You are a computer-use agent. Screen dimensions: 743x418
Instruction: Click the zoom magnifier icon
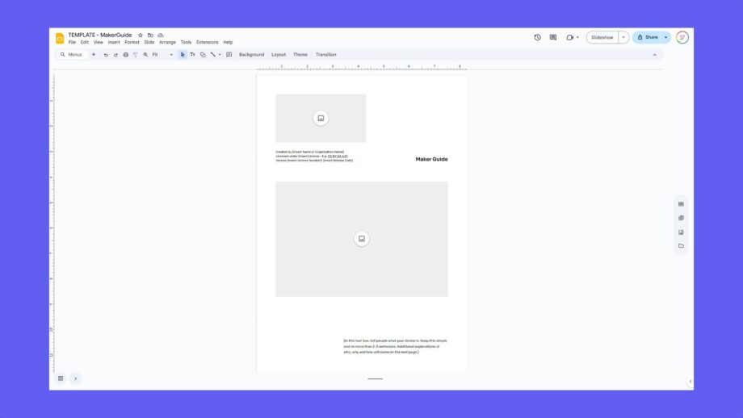(145, 55)
